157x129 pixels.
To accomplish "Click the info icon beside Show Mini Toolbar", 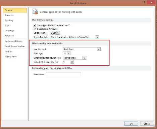I will click(x=69, y=25).
